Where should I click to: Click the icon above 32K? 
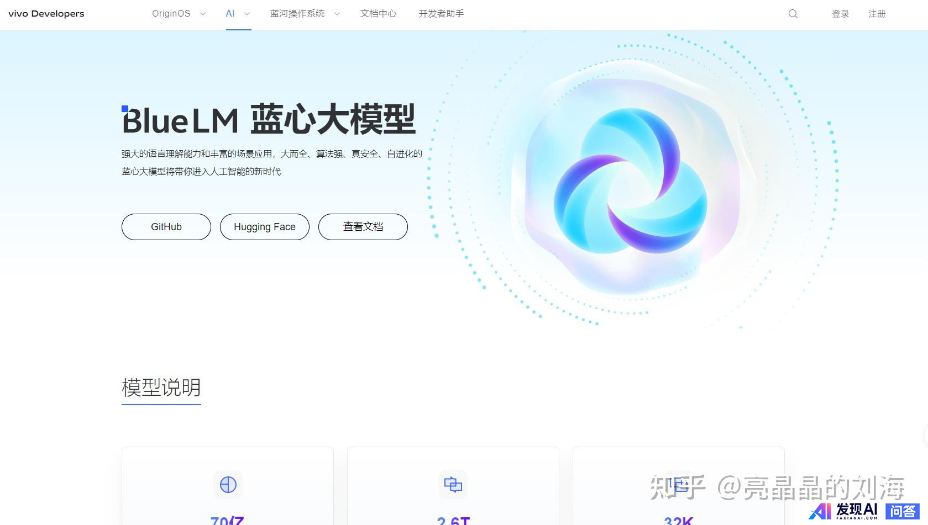point(678,484)
